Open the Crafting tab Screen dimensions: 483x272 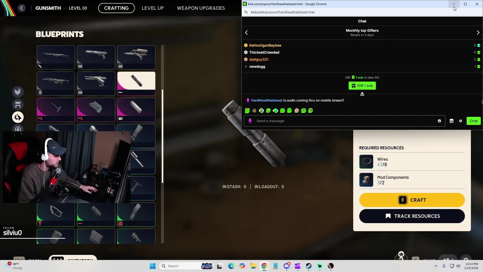[x=116, y=8]
